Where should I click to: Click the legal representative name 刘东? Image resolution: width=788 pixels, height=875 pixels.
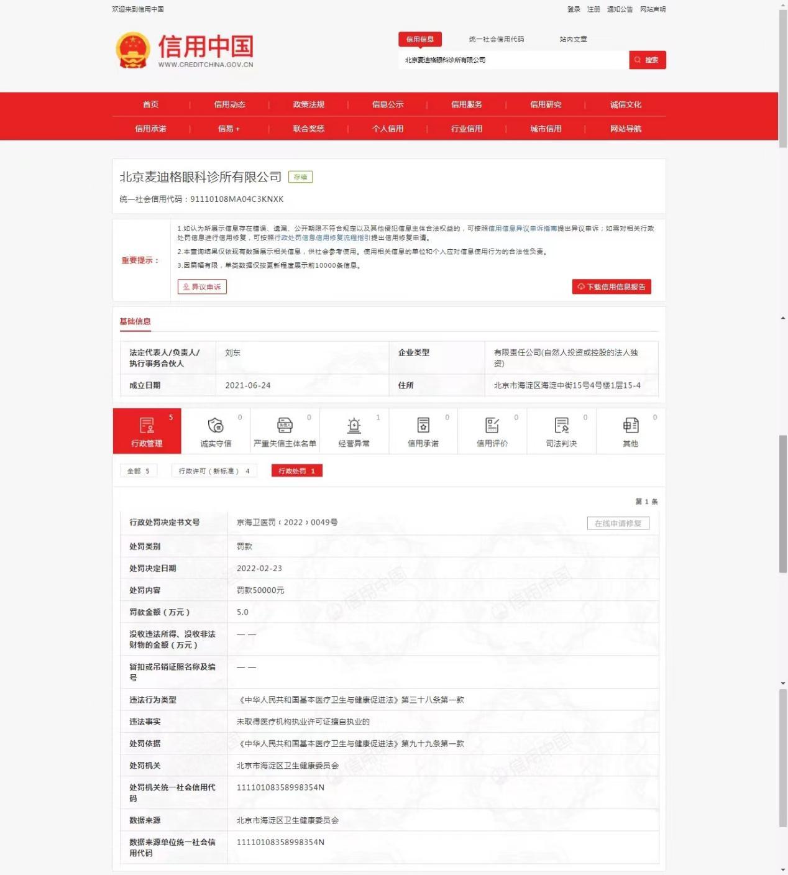pyautogui.click(x=232, y=352)
